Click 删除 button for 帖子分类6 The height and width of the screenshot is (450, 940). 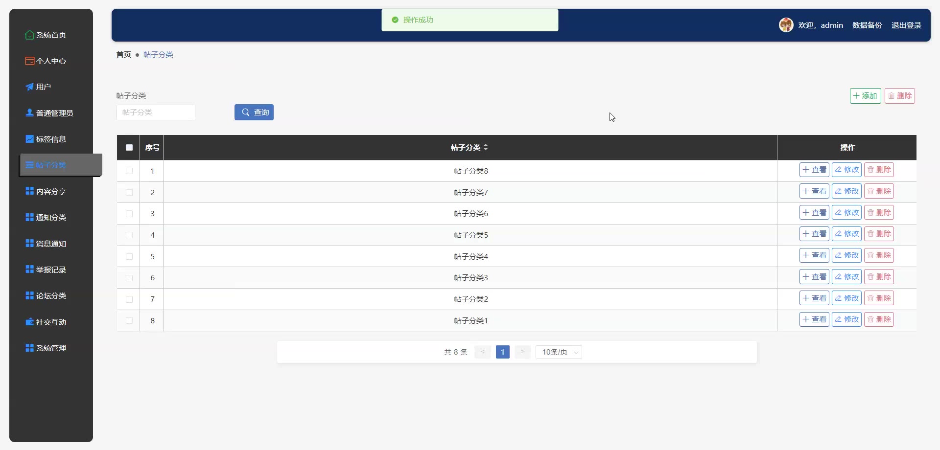(879, 212)
